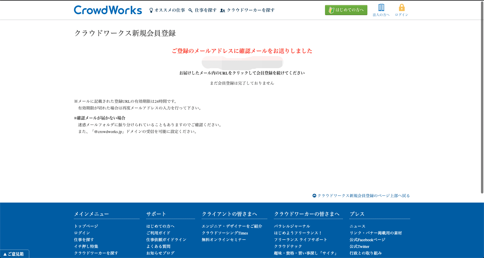The height and width of the screenshot is (258, 484).
Task: Click the lightbulb icon beside オススメの仕事
Action: click(x=151, y=10)
